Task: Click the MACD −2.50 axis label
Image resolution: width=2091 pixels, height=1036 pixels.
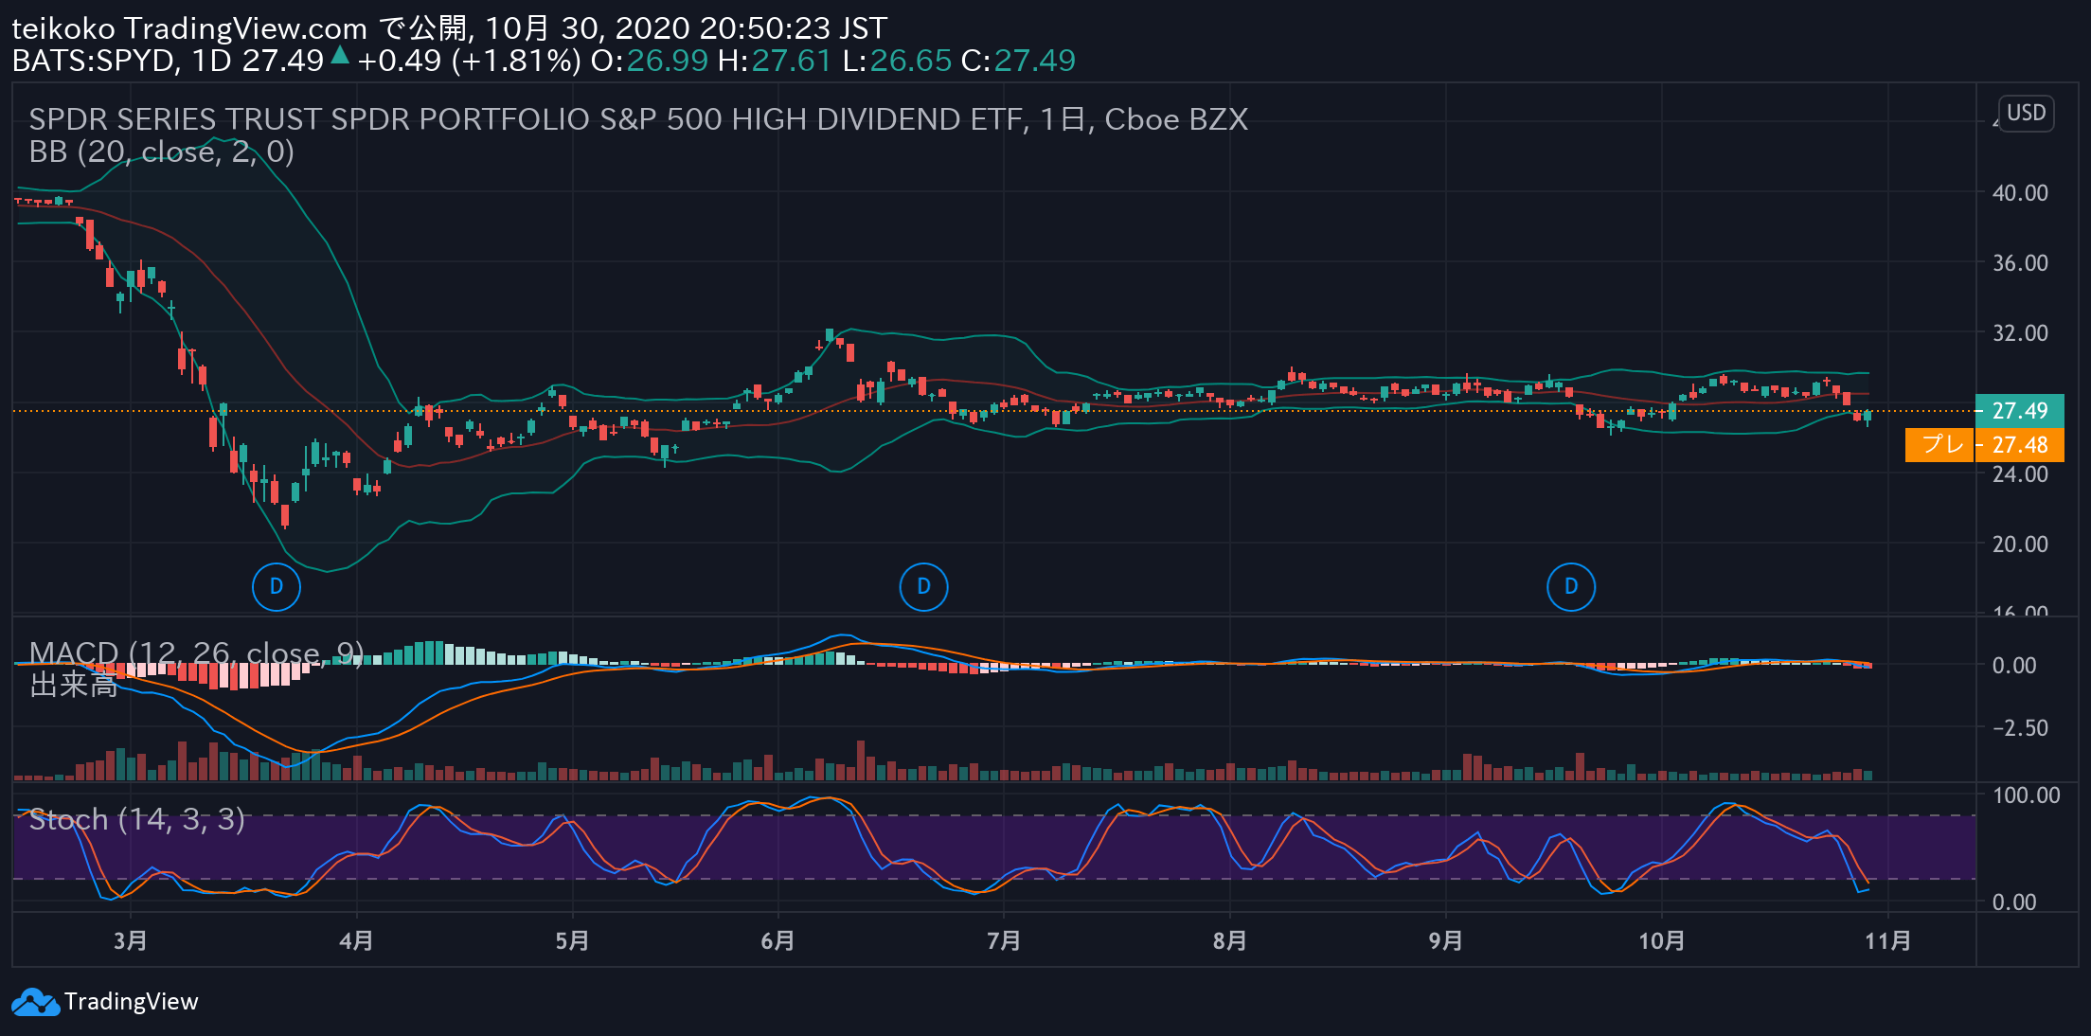Action: pyautogui.click(x=2020, y=727)
